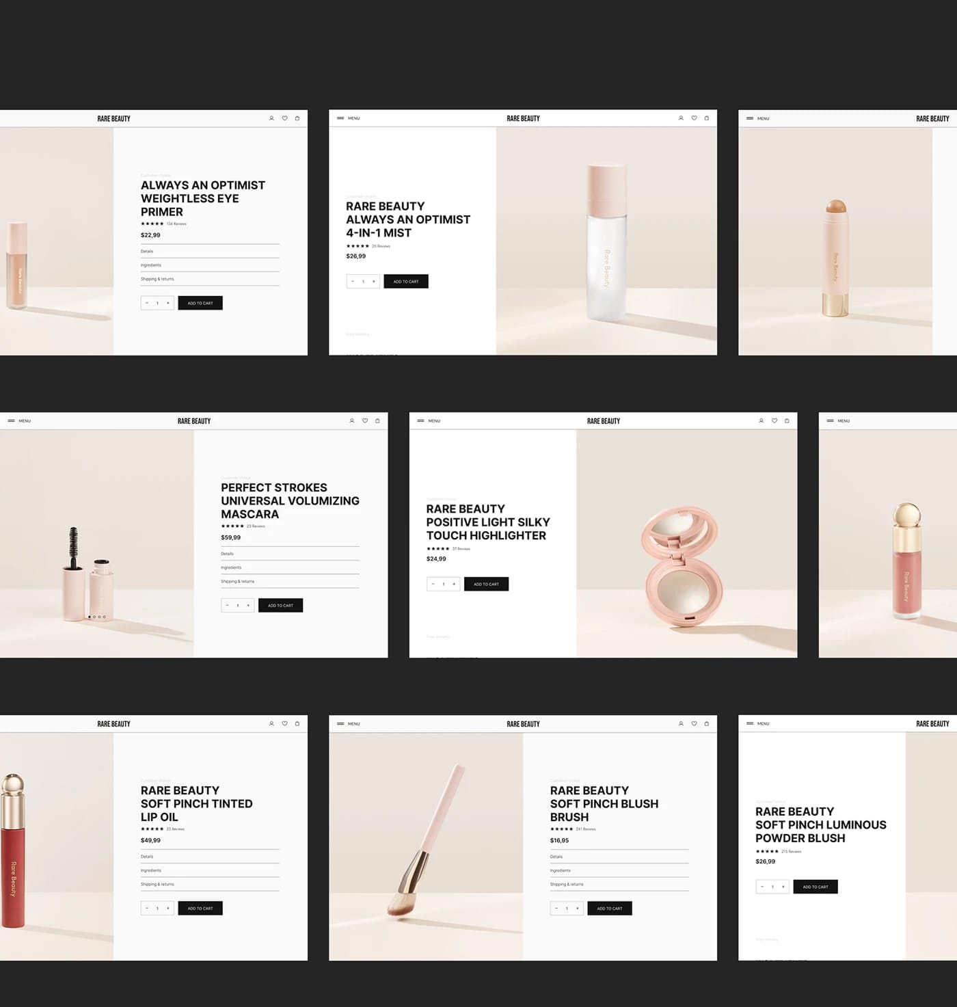Open Menu on the 4-in-1 Mist page
Screen dimensions: 957x1007
(x=349, y=118)
